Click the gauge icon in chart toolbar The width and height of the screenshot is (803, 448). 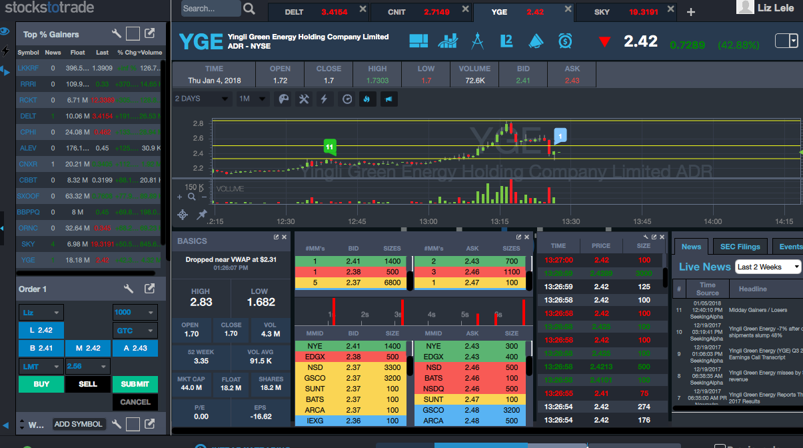click(347, 99)
